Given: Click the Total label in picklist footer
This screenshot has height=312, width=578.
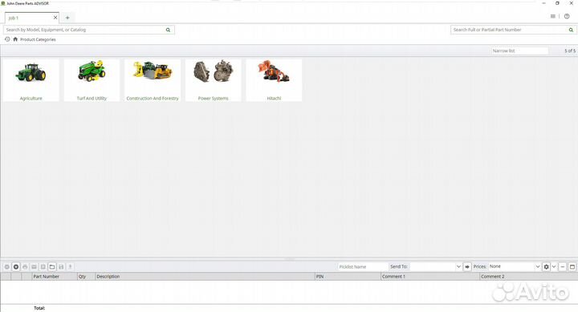Looking at the screenshot, I should click(39, 308).
